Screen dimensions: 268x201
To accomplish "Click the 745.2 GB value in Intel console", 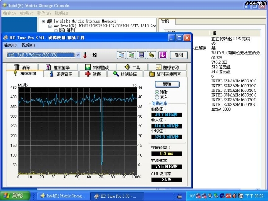I will coord(219,62).
